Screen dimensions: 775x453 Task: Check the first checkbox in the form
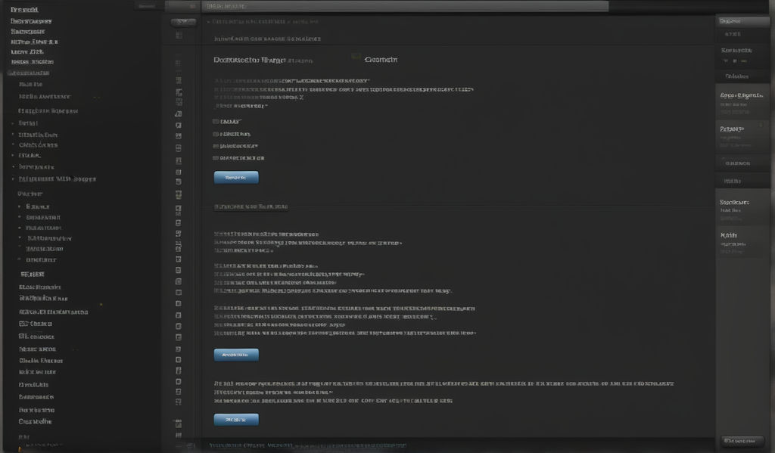click(x=216, y=121)
